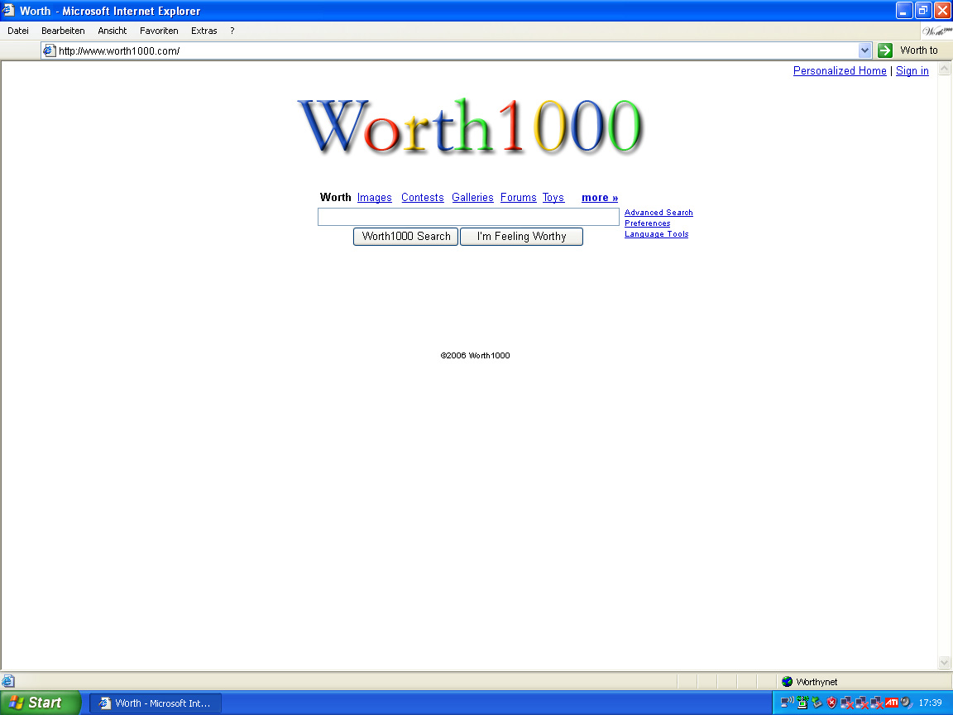Screen dimensions: 953x715
Task: Open the Galleries link
Action: (x=472, y=198)
